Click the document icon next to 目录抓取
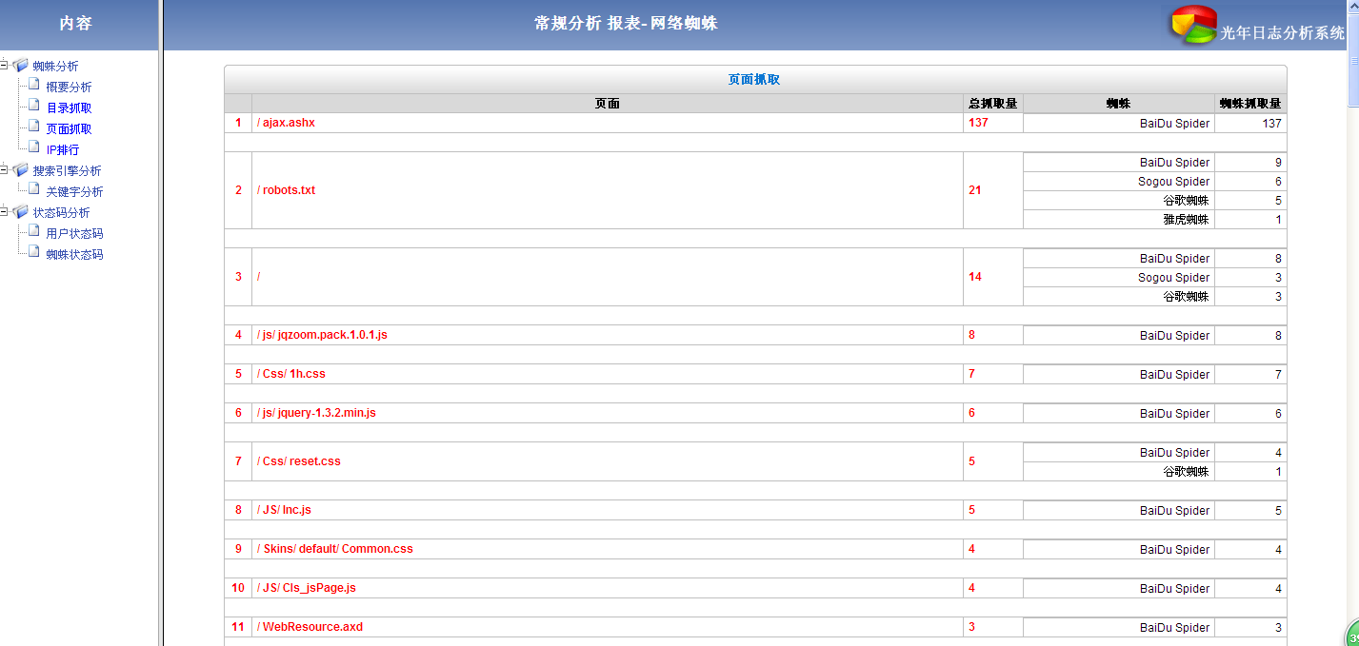 click(x=34, y=107)
